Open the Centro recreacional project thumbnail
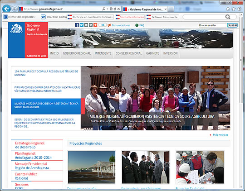Screen dimensions: 245x191 coord(92,167)
